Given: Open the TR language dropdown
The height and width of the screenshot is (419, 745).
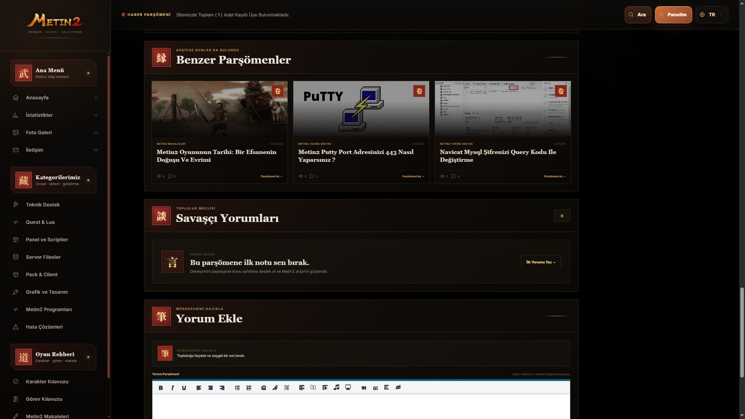Looking at the screenshot, I should click(x=712, y=15).
